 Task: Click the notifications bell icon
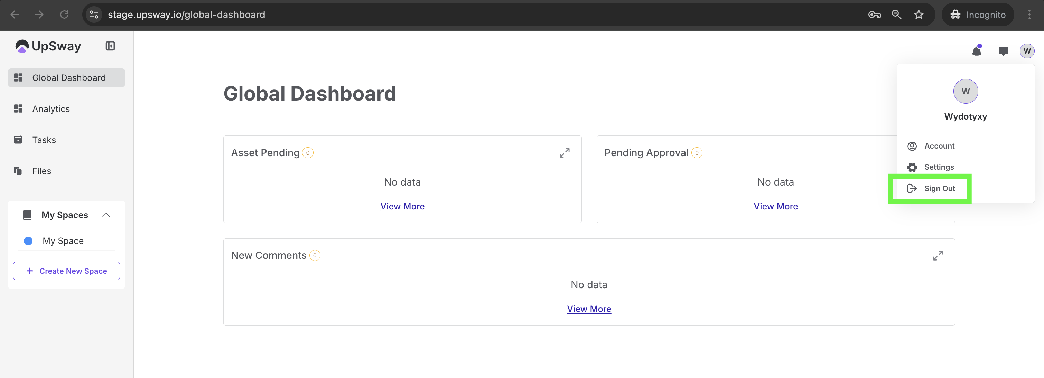point(977,51)
